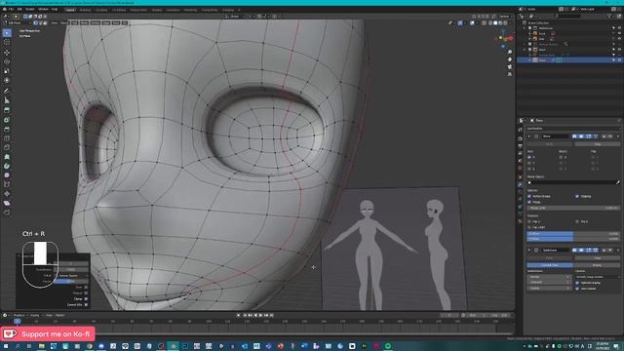Toggle the Merge checkbox
The width and height of the screenshot is (624, 351).
[x=529, y=202]
